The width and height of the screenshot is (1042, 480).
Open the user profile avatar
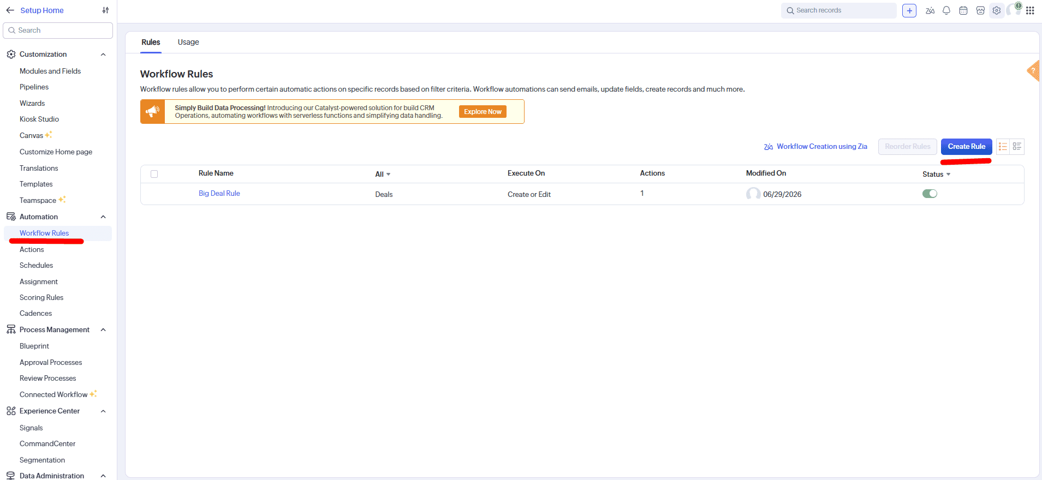click(1014, 10)
